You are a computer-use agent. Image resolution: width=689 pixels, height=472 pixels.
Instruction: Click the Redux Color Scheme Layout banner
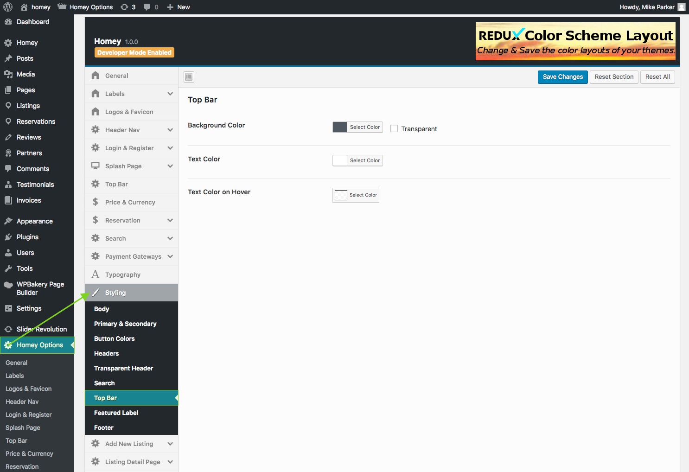pyautogui.click(x=575, y=41)
